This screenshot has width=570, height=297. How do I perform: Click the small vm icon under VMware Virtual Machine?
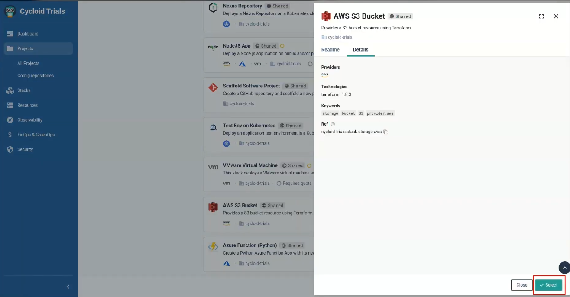pos(227,184)
